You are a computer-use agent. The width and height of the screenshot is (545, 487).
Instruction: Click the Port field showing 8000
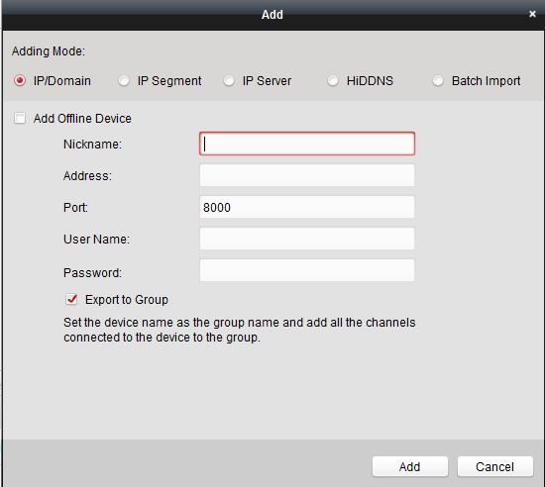(x=307, y=207)
